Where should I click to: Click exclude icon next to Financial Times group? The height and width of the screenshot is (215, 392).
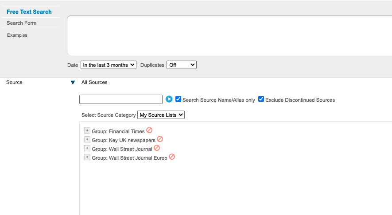149,131
